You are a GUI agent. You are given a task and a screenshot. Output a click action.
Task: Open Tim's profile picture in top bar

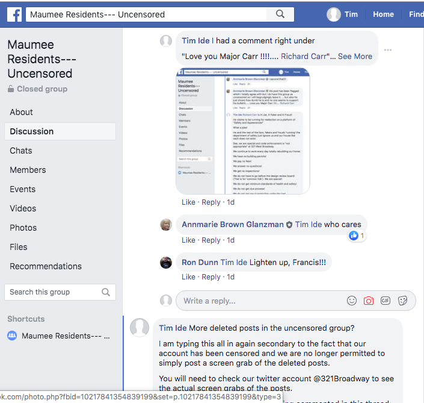point(334,14)
